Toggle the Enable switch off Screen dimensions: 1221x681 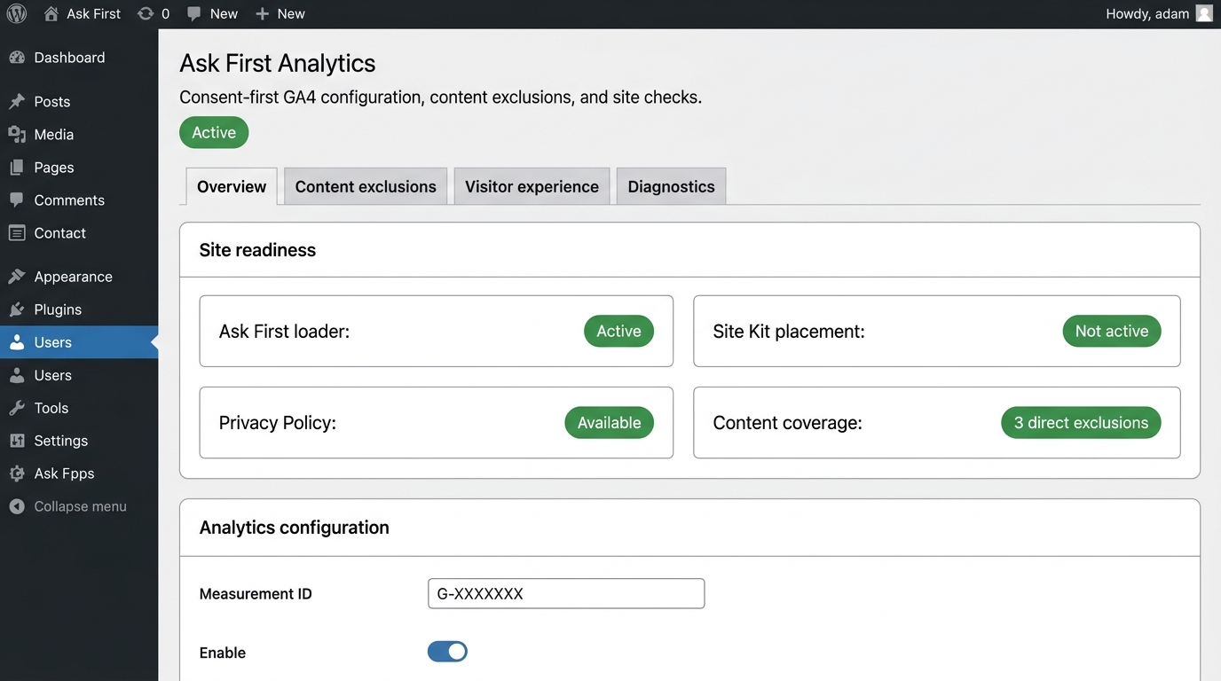pos(447,652)
